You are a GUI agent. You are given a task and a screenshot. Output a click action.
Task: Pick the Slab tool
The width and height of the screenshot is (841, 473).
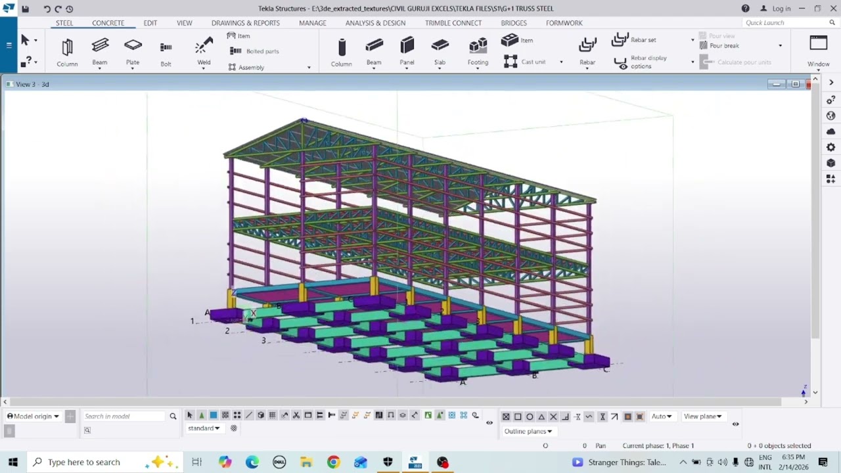coord(440,51)
